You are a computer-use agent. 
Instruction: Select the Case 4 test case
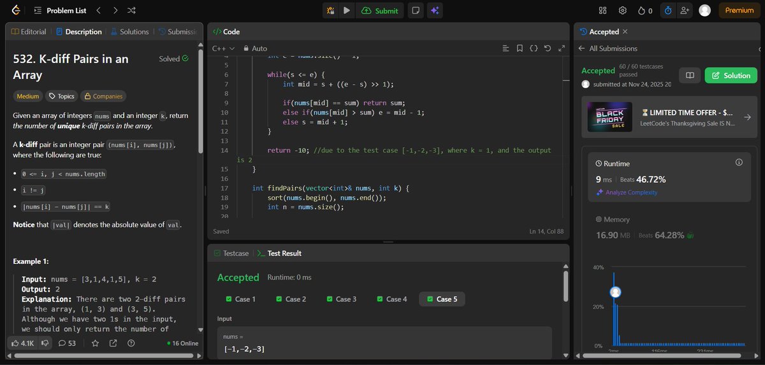(x=391, y=299)
